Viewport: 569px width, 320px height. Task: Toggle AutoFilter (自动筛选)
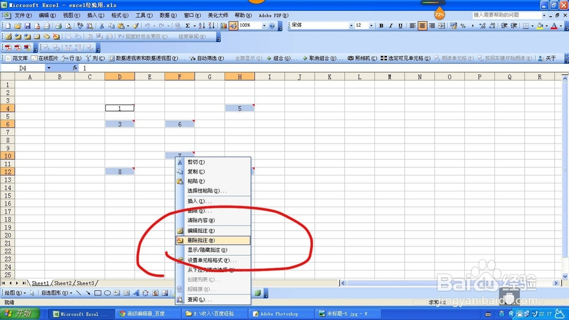click(207, 58)
